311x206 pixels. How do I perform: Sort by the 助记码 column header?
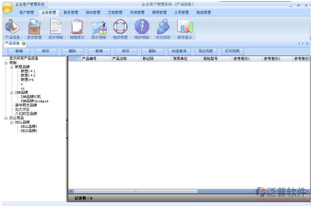(156, 58)
